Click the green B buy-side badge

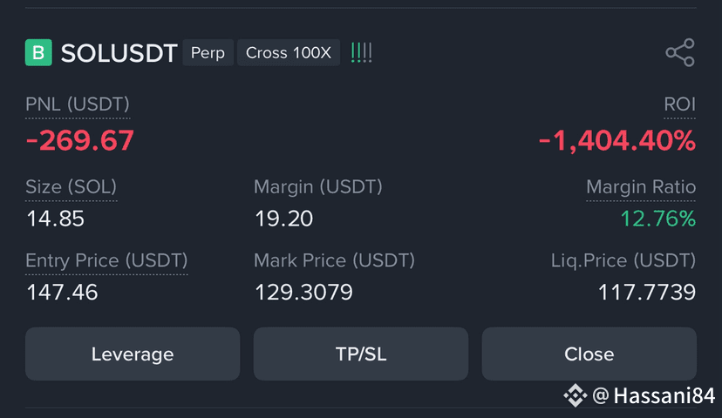(38, 52)
